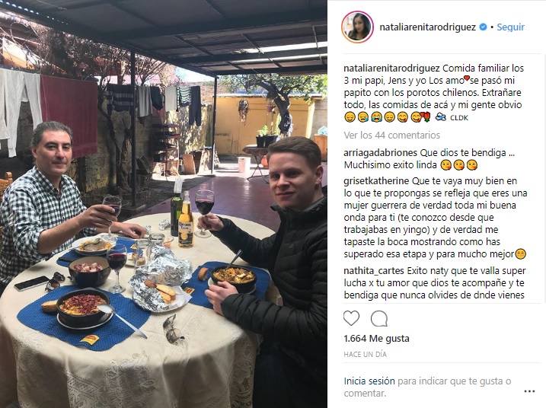The height and width of the screenshot is (408, 546).
Task: Open nathita_cartes commenter profile
Action: pyautogui.click(x=374, y=271)
